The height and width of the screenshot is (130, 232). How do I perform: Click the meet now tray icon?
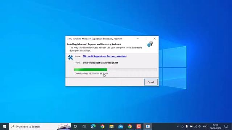coord(182,126)
